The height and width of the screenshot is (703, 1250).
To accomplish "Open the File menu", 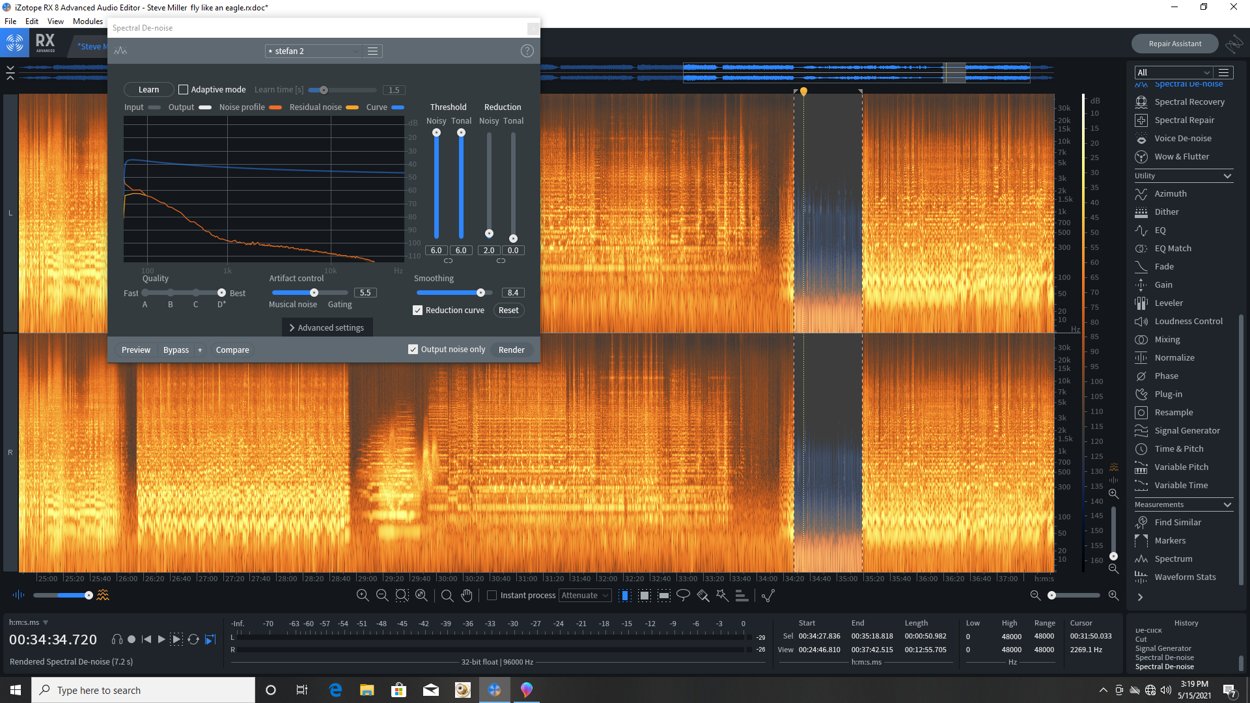I will pyautogui.click(x=10, y=21).
